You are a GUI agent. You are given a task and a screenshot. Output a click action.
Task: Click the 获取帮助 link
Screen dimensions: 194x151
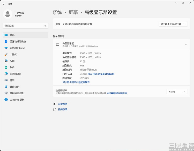[x=63, y=104]
